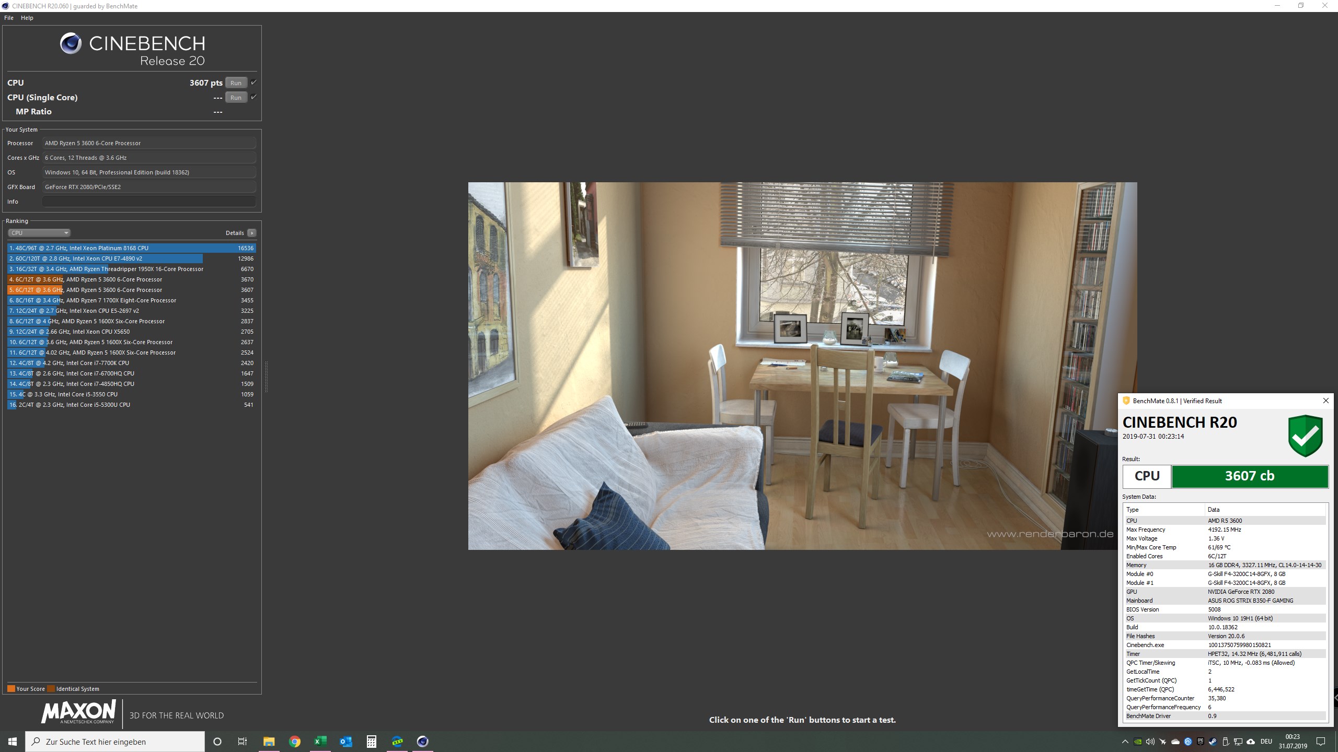This screenshot has width=1338, height=752.
Task: Open File Explorer from the taskbar
Action: click(x=269, y=742)
